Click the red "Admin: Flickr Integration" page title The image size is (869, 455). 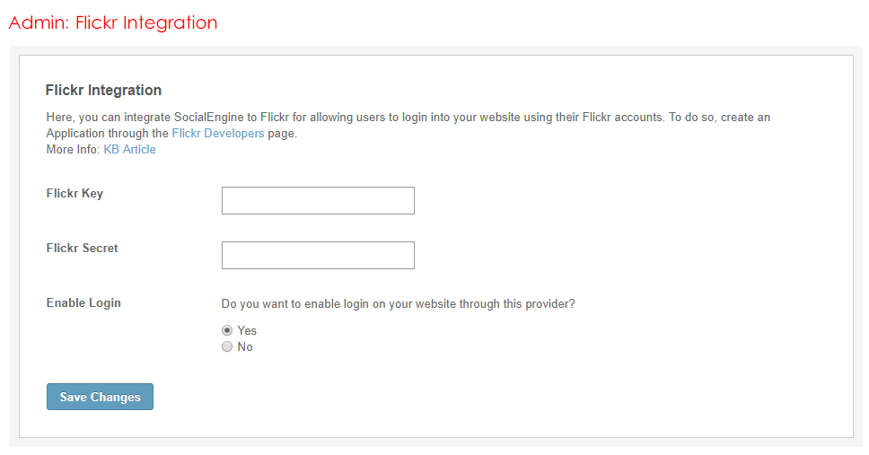point(113,22)
